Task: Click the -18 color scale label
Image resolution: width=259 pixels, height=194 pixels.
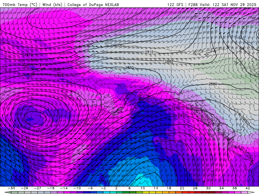Action: 51,188
